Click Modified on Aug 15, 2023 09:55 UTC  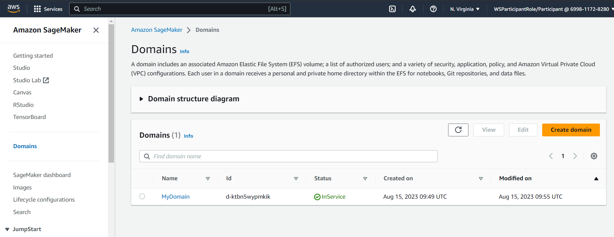[x=530, y=197]
